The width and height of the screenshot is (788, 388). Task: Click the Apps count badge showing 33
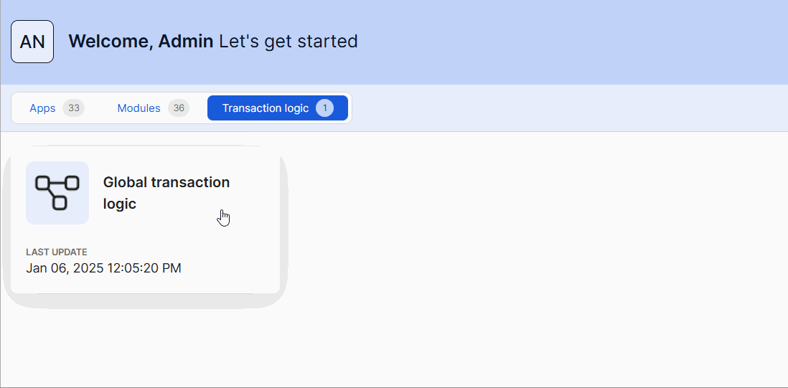coord(73,108)
